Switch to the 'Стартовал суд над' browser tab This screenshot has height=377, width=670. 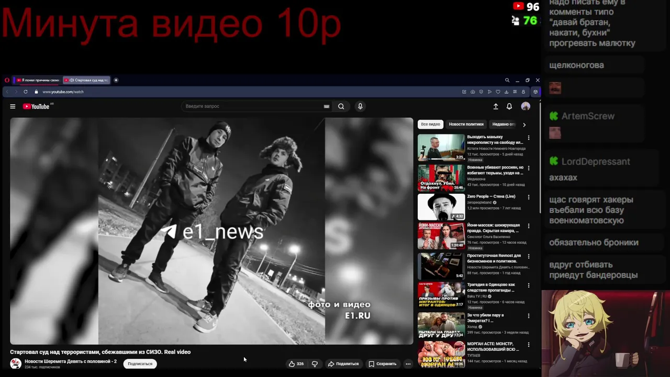(x=86, y=80)
